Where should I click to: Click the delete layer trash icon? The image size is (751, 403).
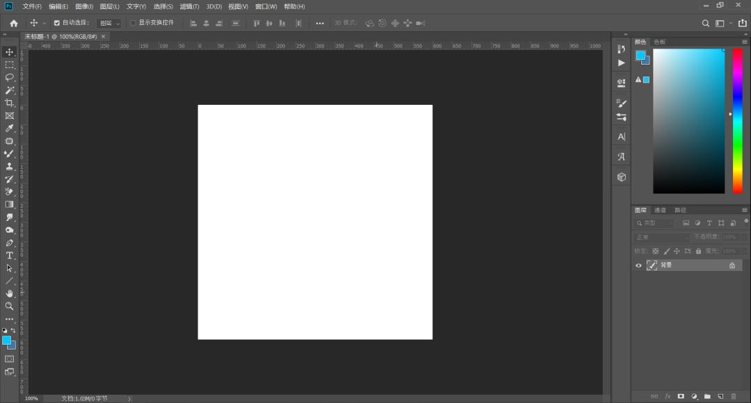click(734, 396)
